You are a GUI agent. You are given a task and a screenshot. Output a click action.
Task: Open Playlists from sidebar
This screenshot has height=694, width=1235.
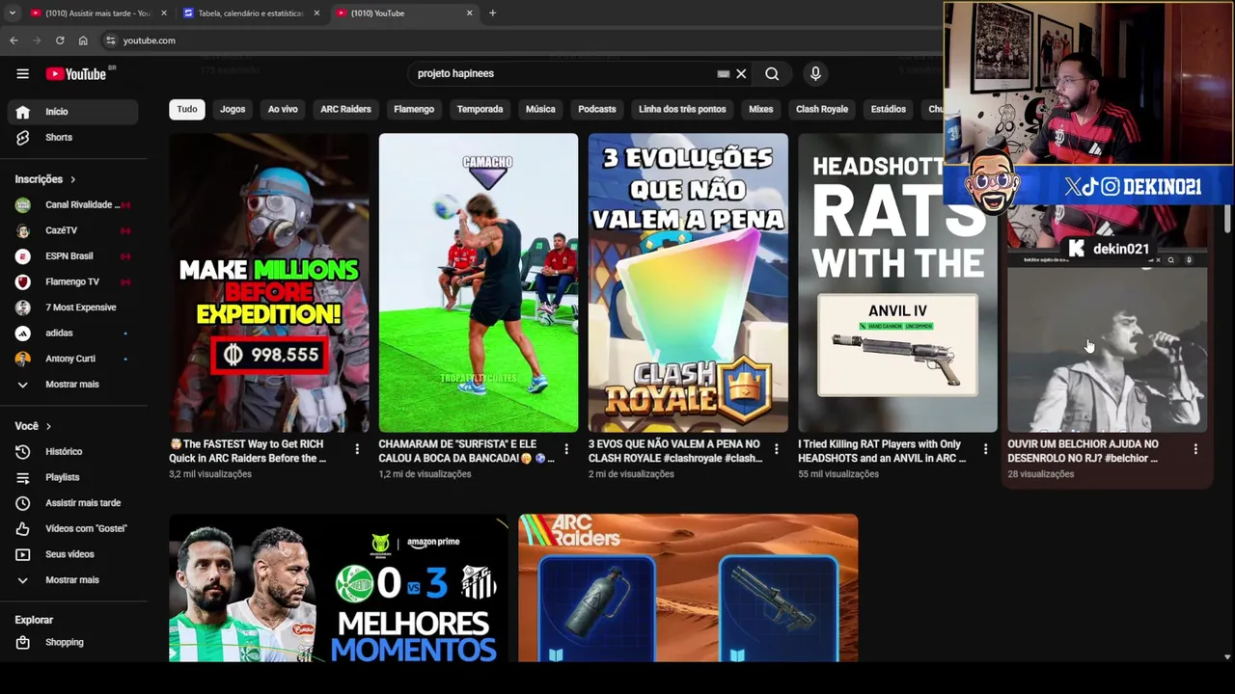(x=73, y=477)
